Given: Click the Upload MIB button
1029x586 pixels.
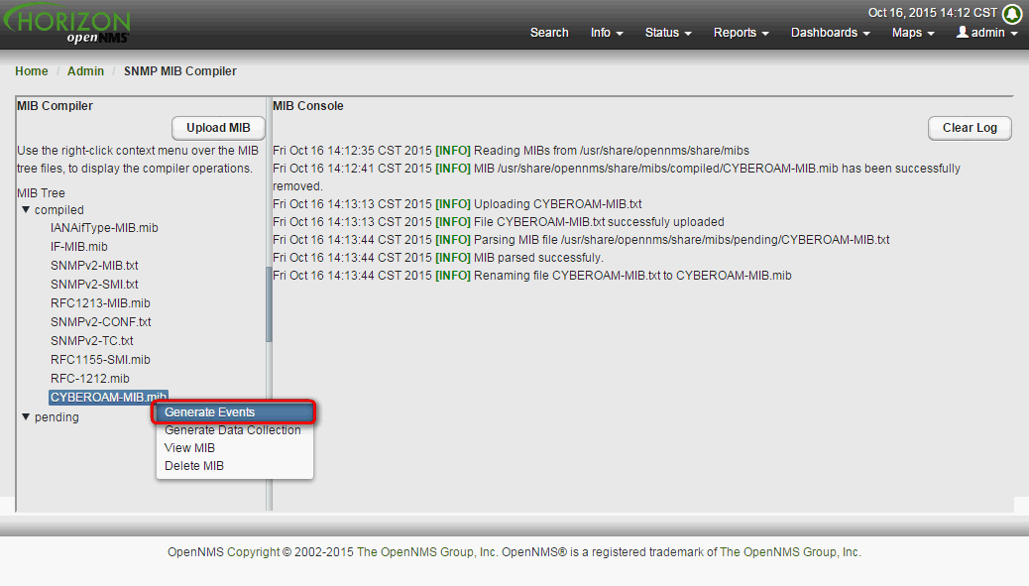Looking at the screenshot, I should pos(218,128).
